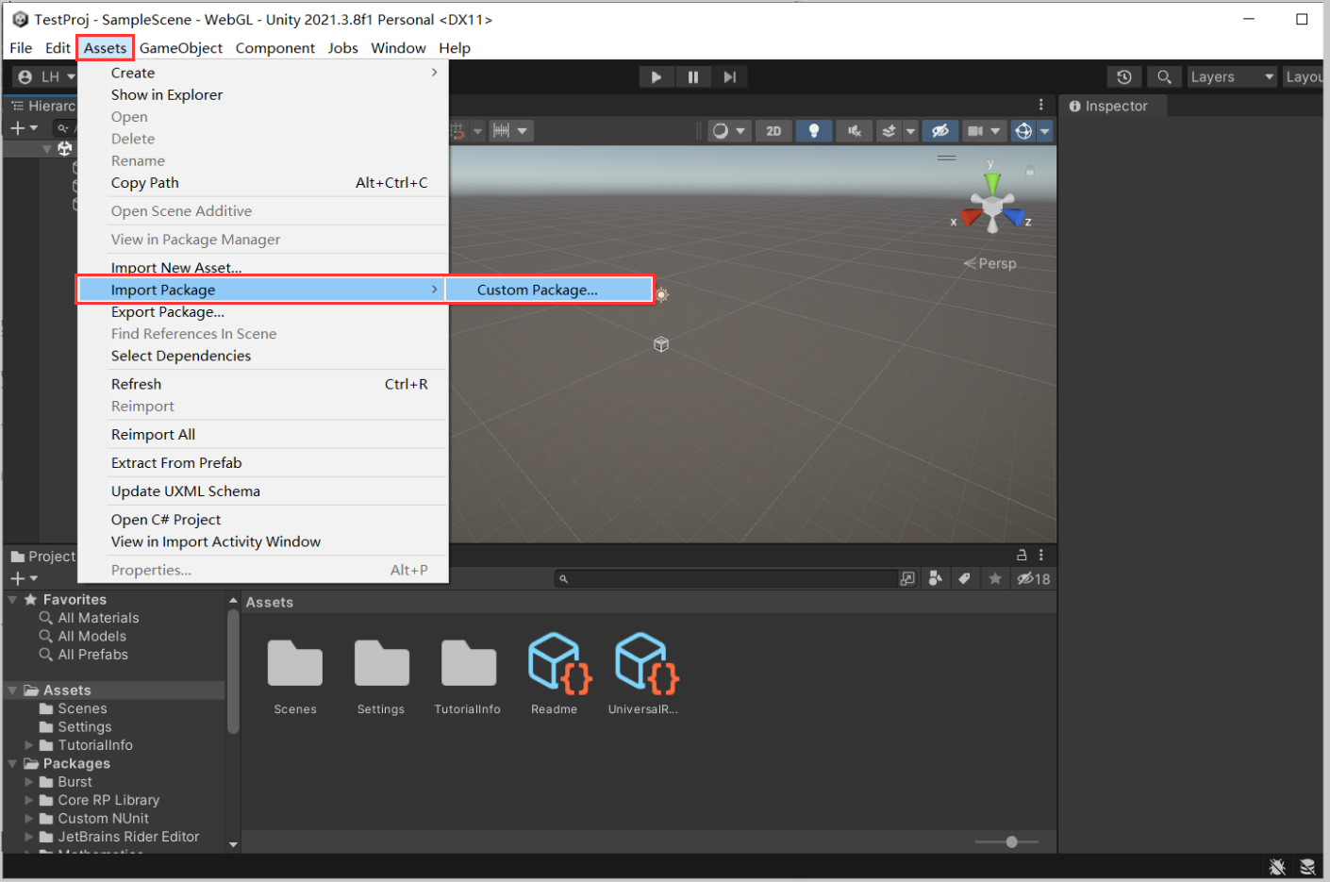Click open search window icon in Project
1330x882 pixels.
[x=907, y=578]
